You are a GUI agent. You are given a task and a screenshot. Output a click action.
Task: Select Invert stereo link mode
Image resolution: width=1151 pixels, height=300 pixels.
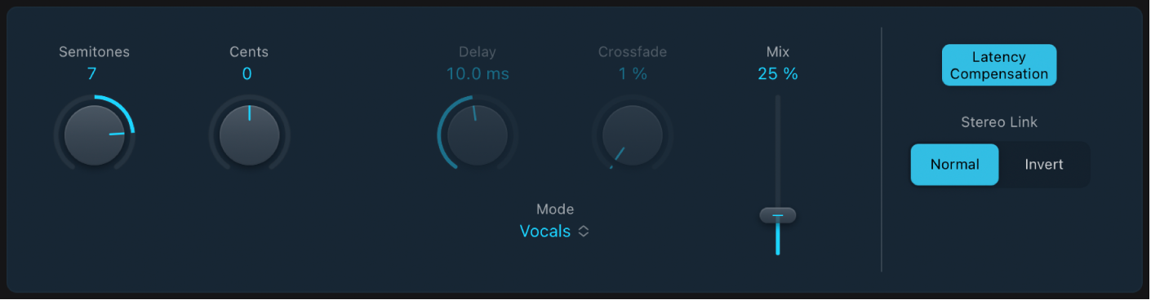pyautogui.click(x=1044, y=165)
